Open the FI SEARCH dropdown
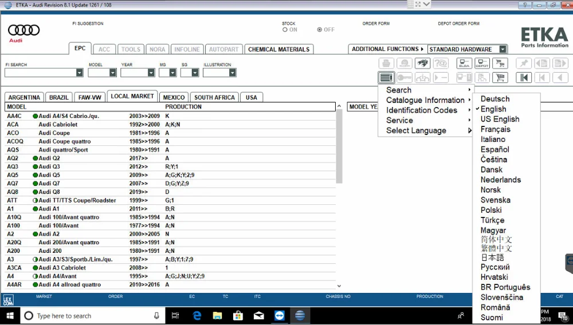 coord(79,73)
